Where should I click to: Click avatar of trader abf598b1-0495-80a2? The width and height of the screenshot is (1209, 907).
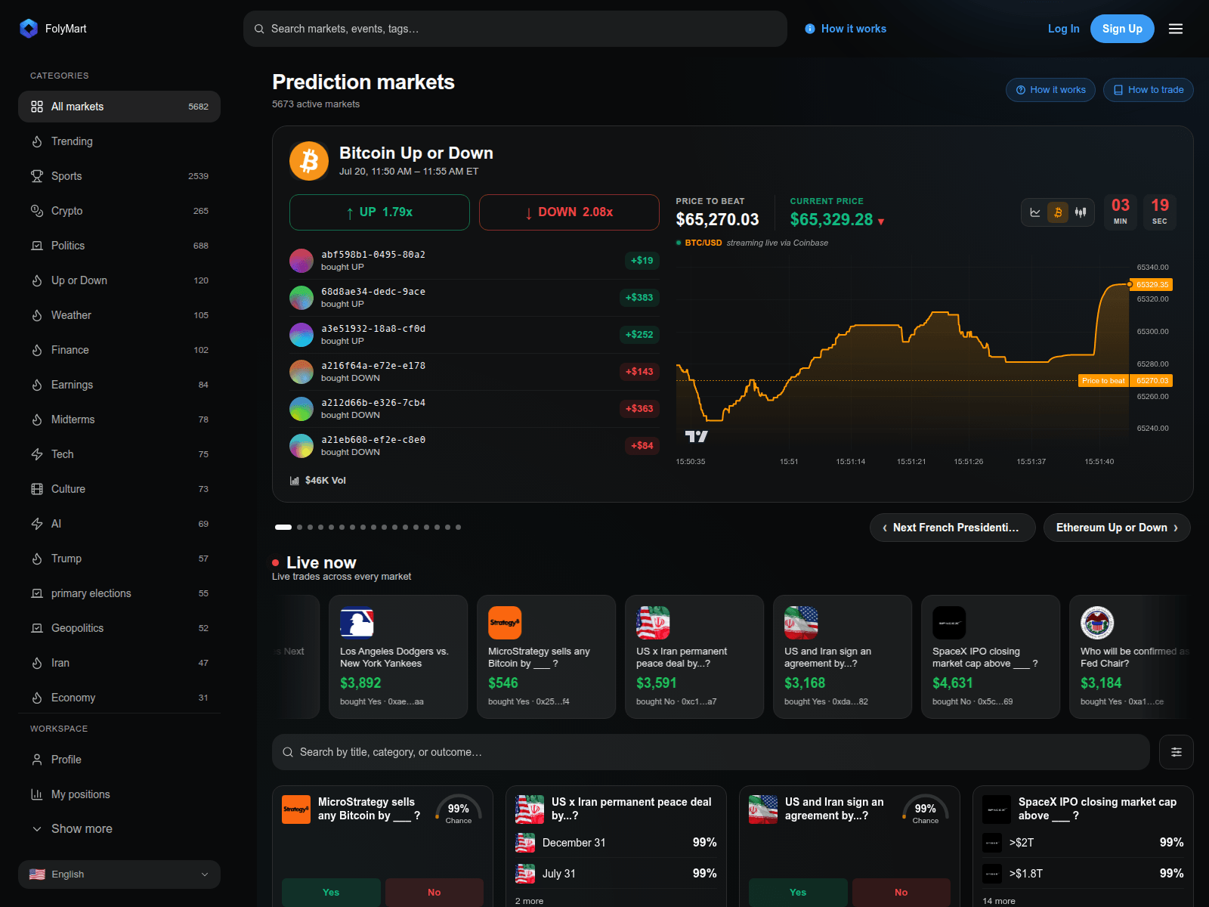(301, 261)
